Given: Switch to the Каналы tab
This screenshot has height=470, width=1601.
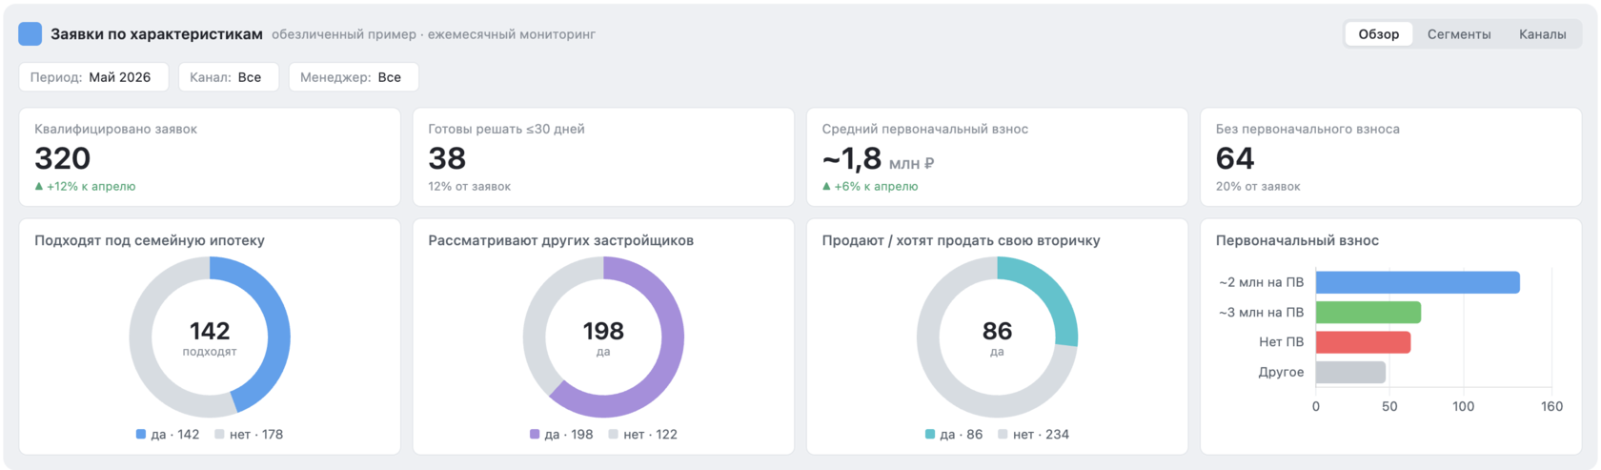Looking at the screenshot, I should pyautogui.click(x=1542, y=34).
